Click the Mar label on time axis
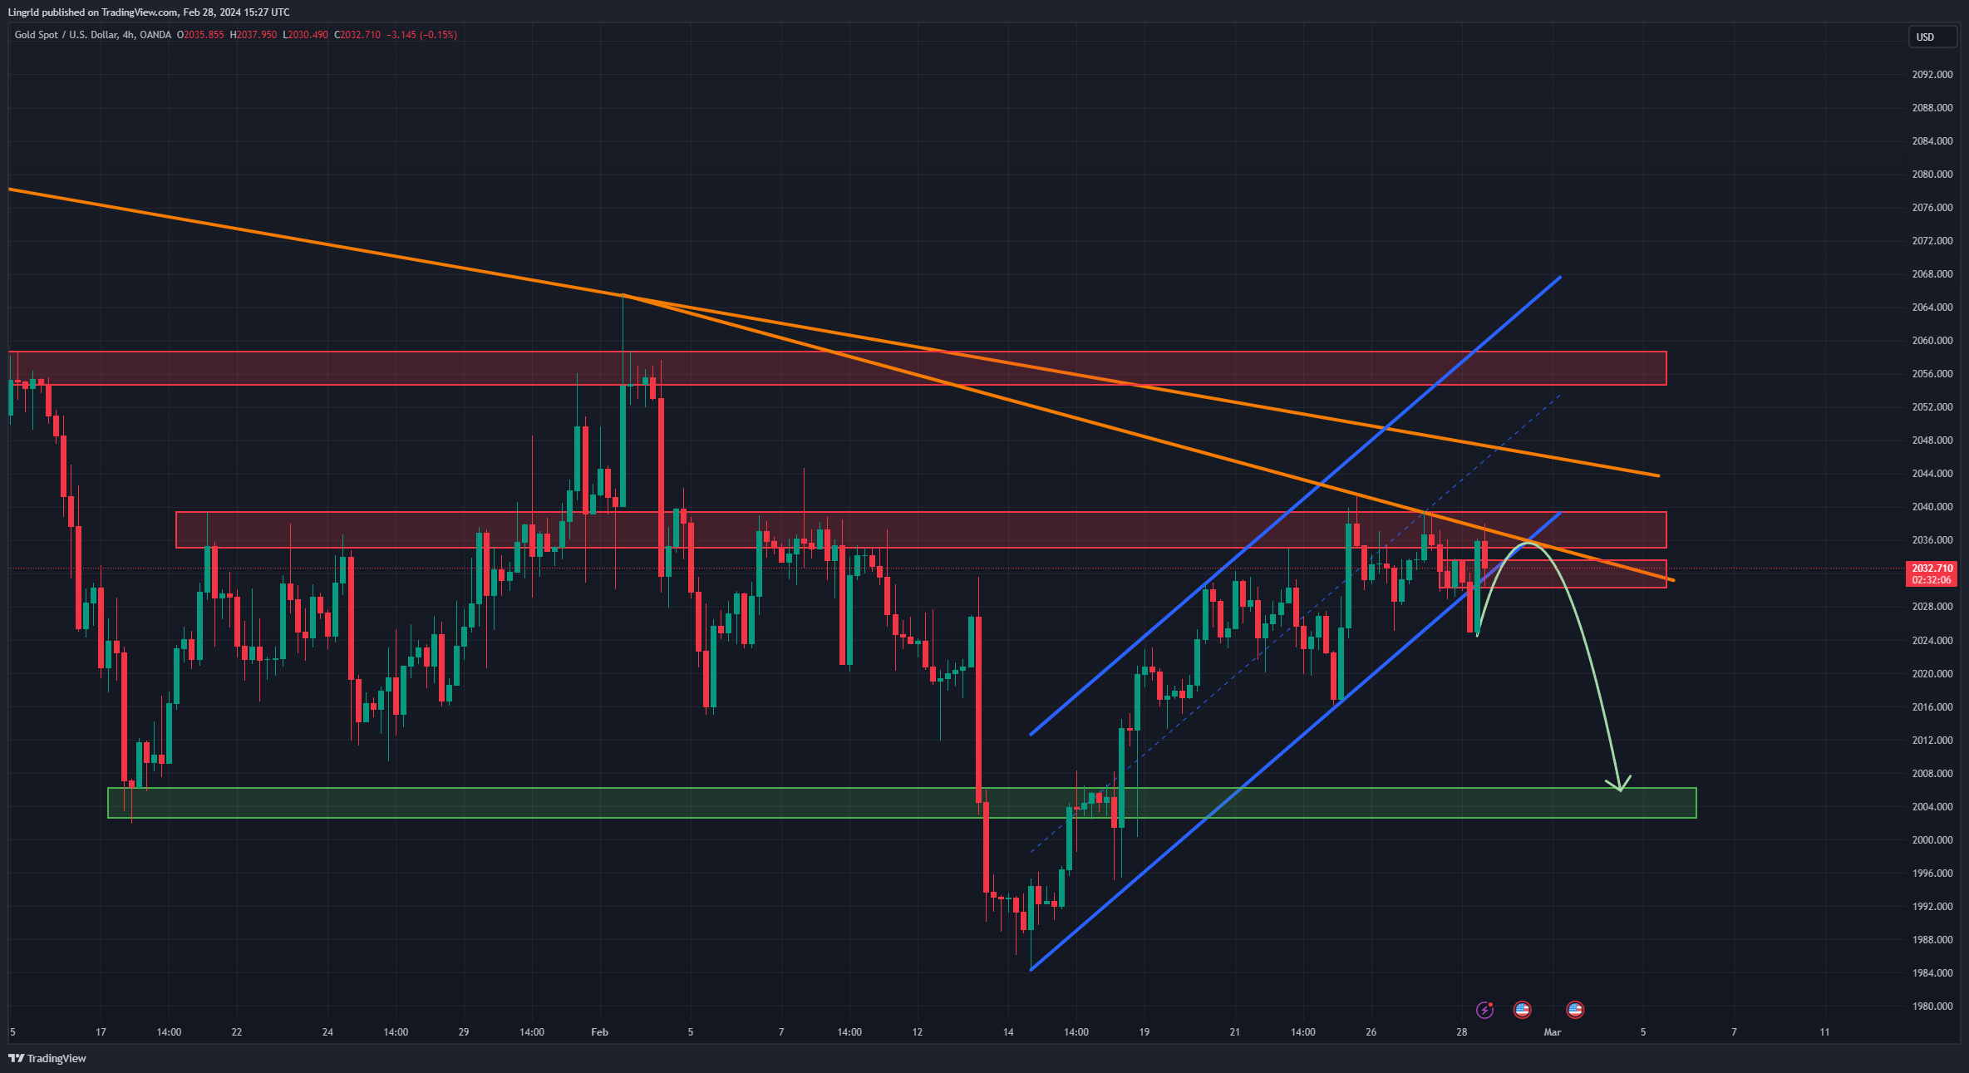The width and height of the screenshot is (1969, 1073). tap(1552, 1032)
